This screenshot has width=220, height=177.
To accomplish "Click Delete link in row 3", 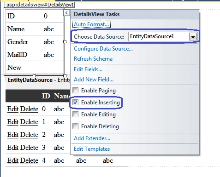I will tap(29, 148).
